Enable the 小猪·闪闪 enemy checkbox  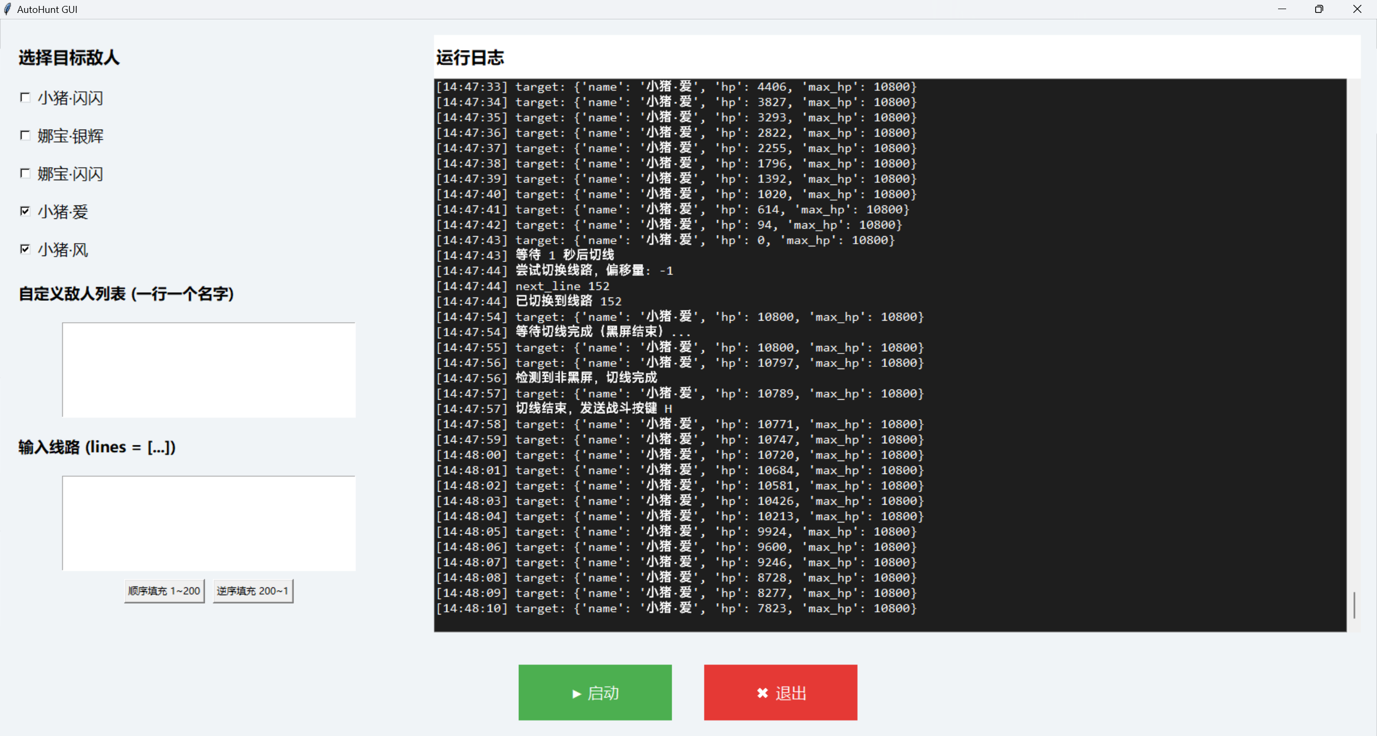point(25,97)
